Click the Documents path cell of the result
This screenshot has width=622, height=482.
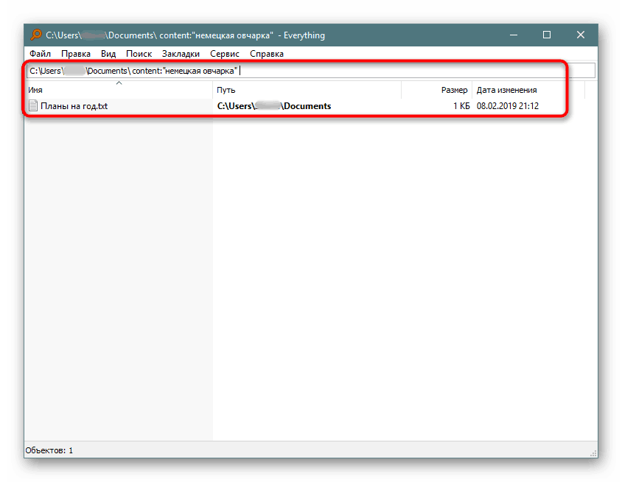(x=274, y=106)
